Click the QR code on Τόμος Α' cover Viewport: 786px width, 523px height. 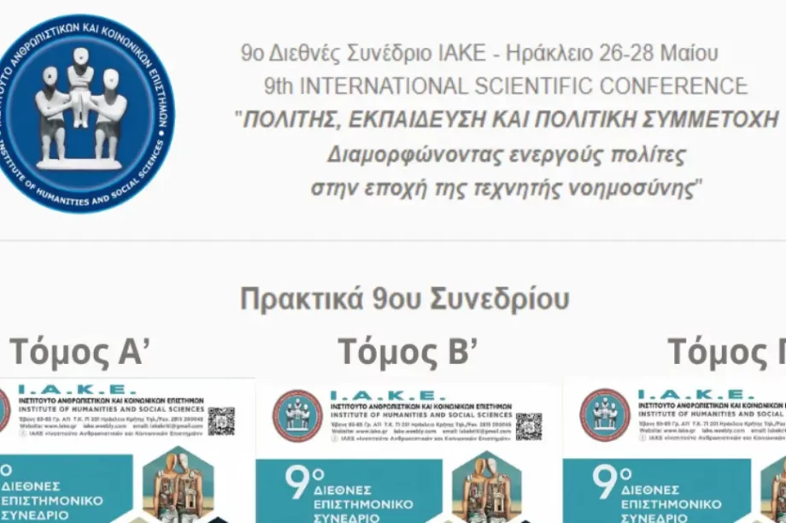(x=221, y=421)
